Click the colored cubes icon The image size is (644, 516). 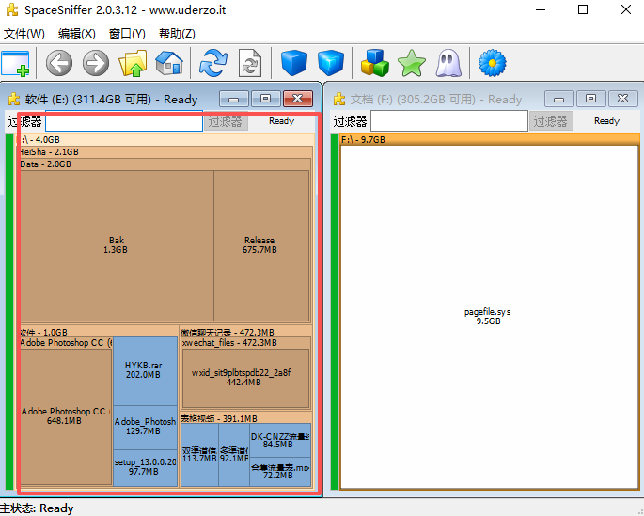(x=374, y=63)
